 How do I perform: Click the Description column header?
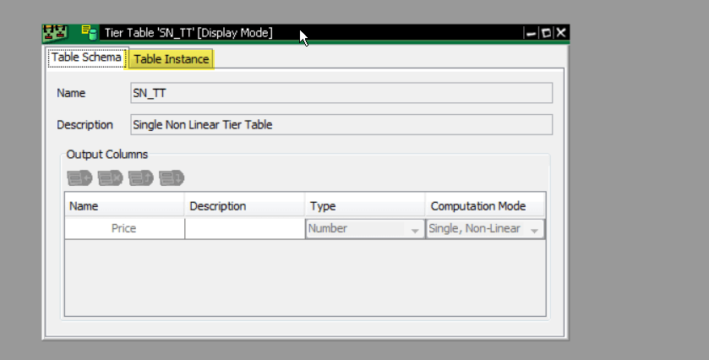(x=244, y=206)
